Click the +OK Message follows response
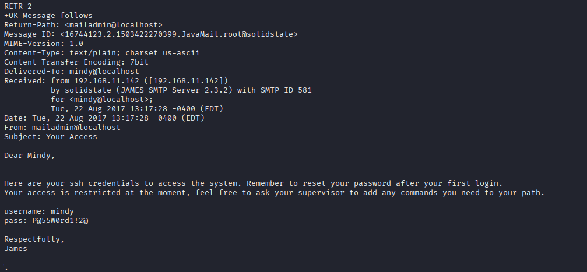This screenshot has height=272, width=587. [x=48, y=16]
